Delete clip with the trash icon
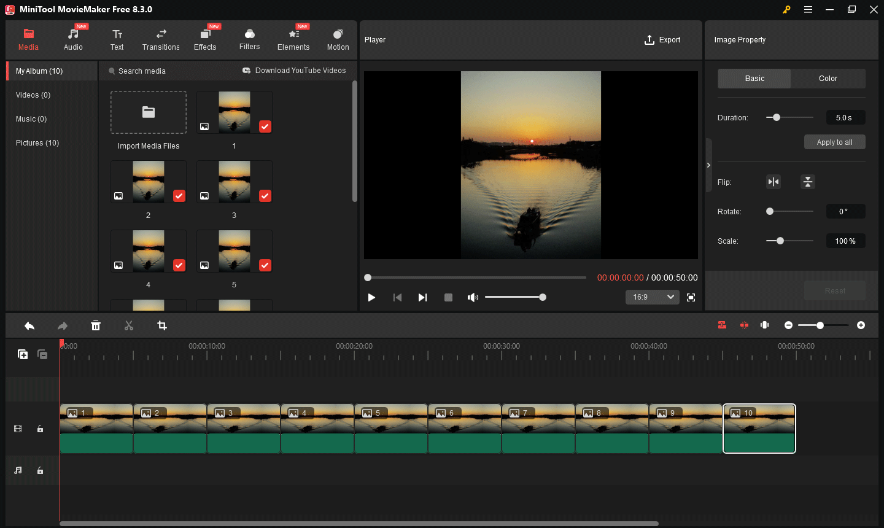Screen dimensions: 884x528 click(x=96, y=325)
